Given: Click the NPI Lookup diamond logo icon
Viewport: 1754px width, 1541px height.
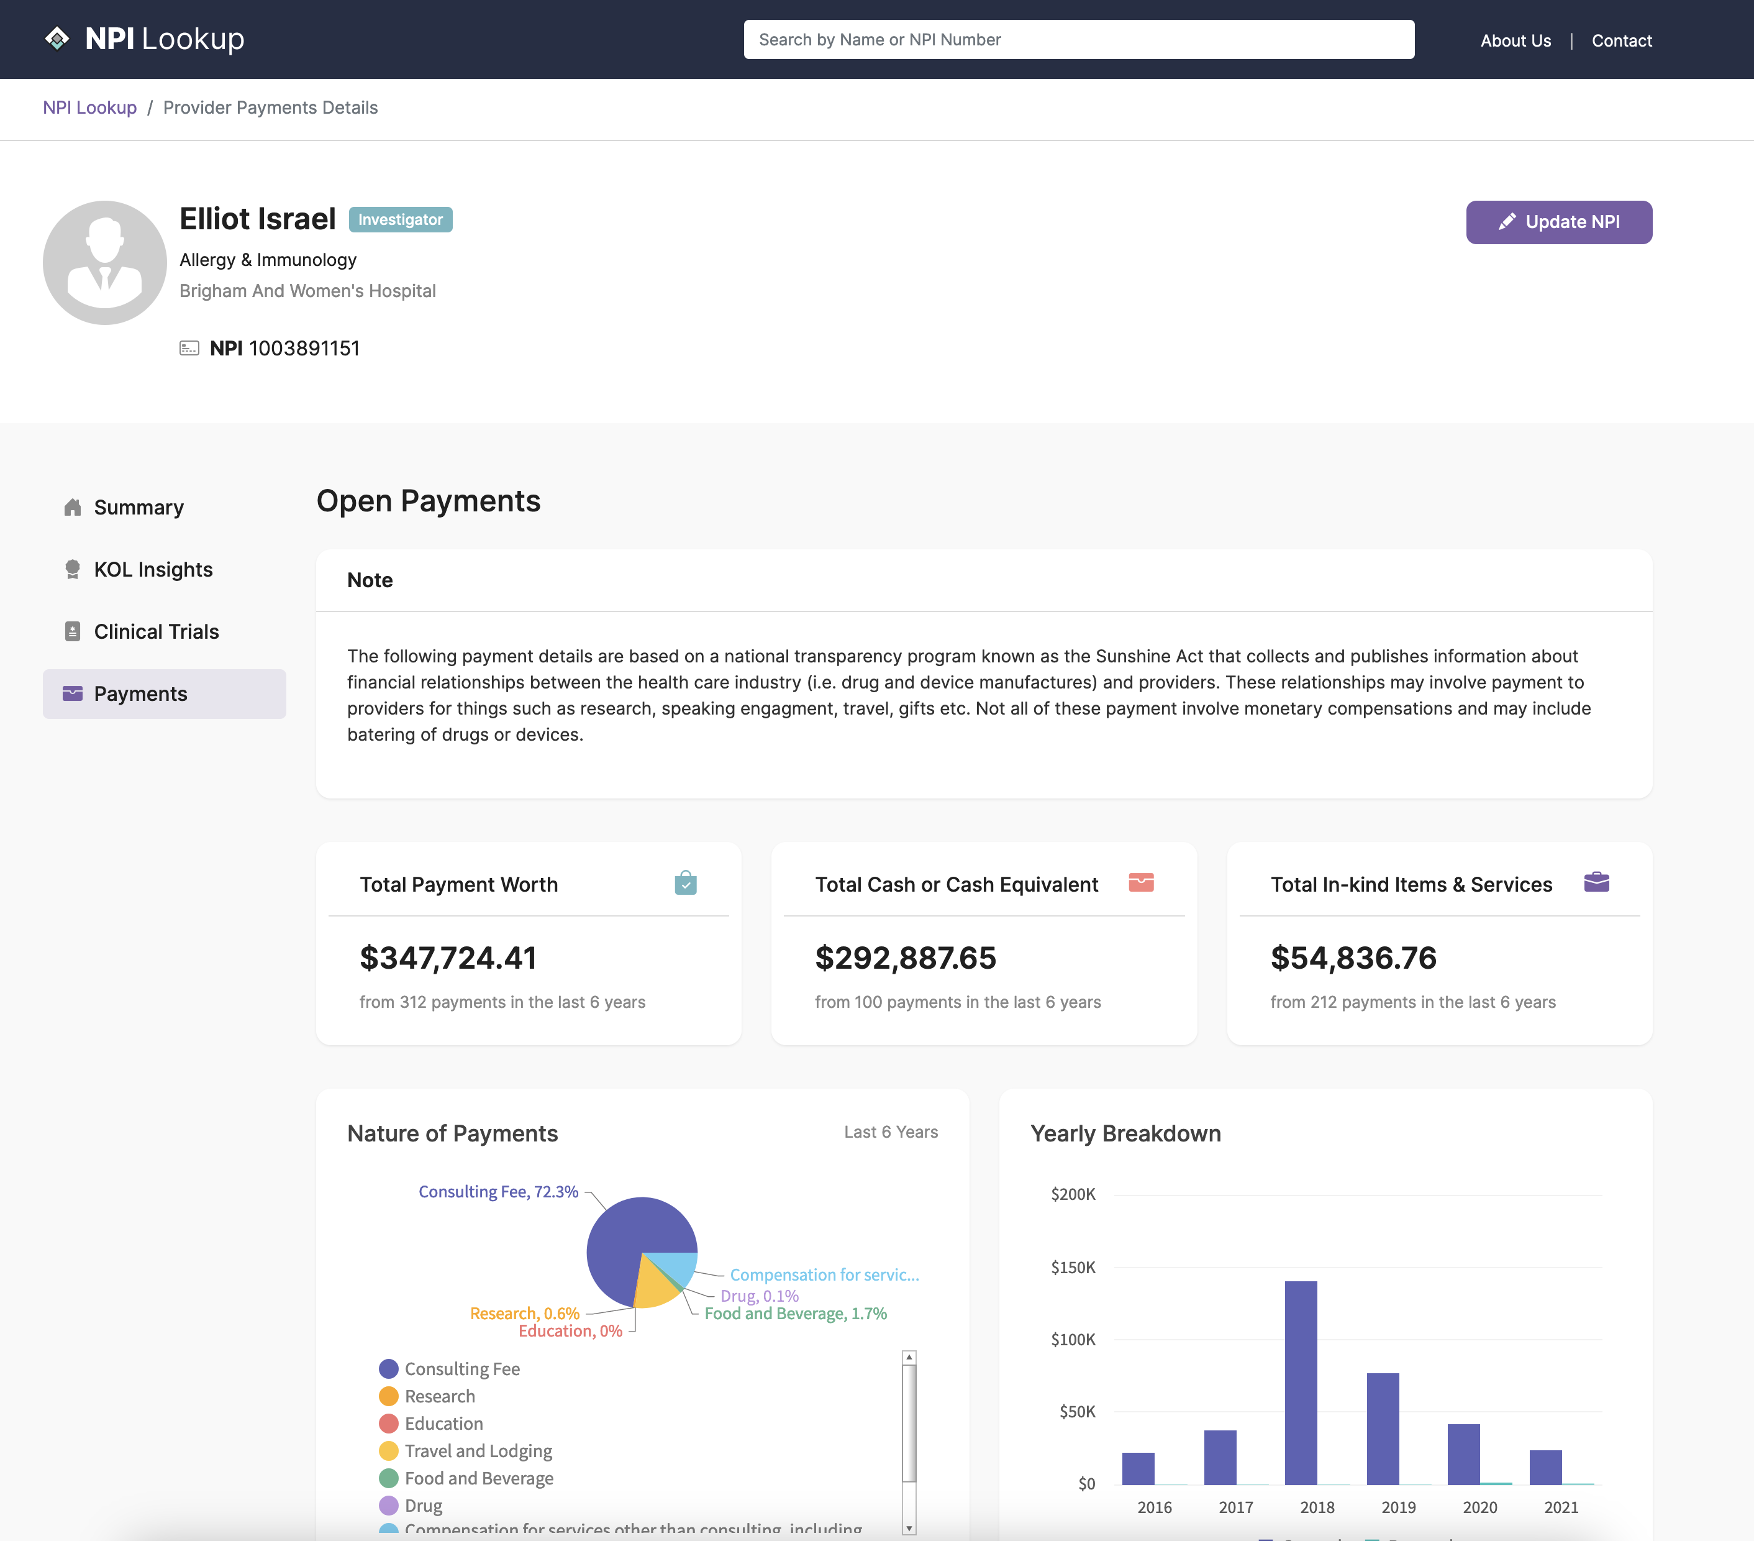Looking at the screenshot, I should click(57, 39).
